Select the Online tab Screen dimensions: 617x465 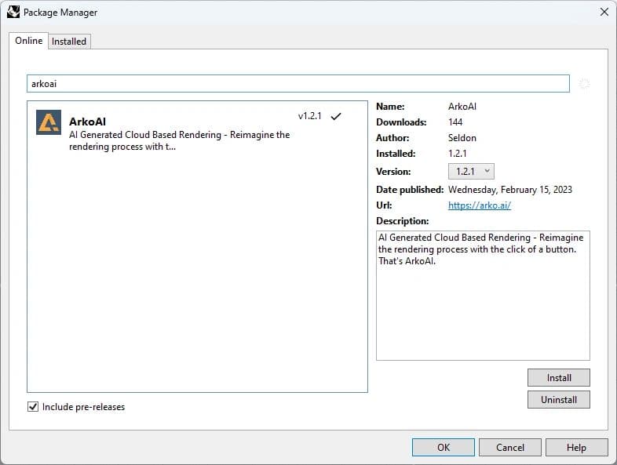point(29,41)
